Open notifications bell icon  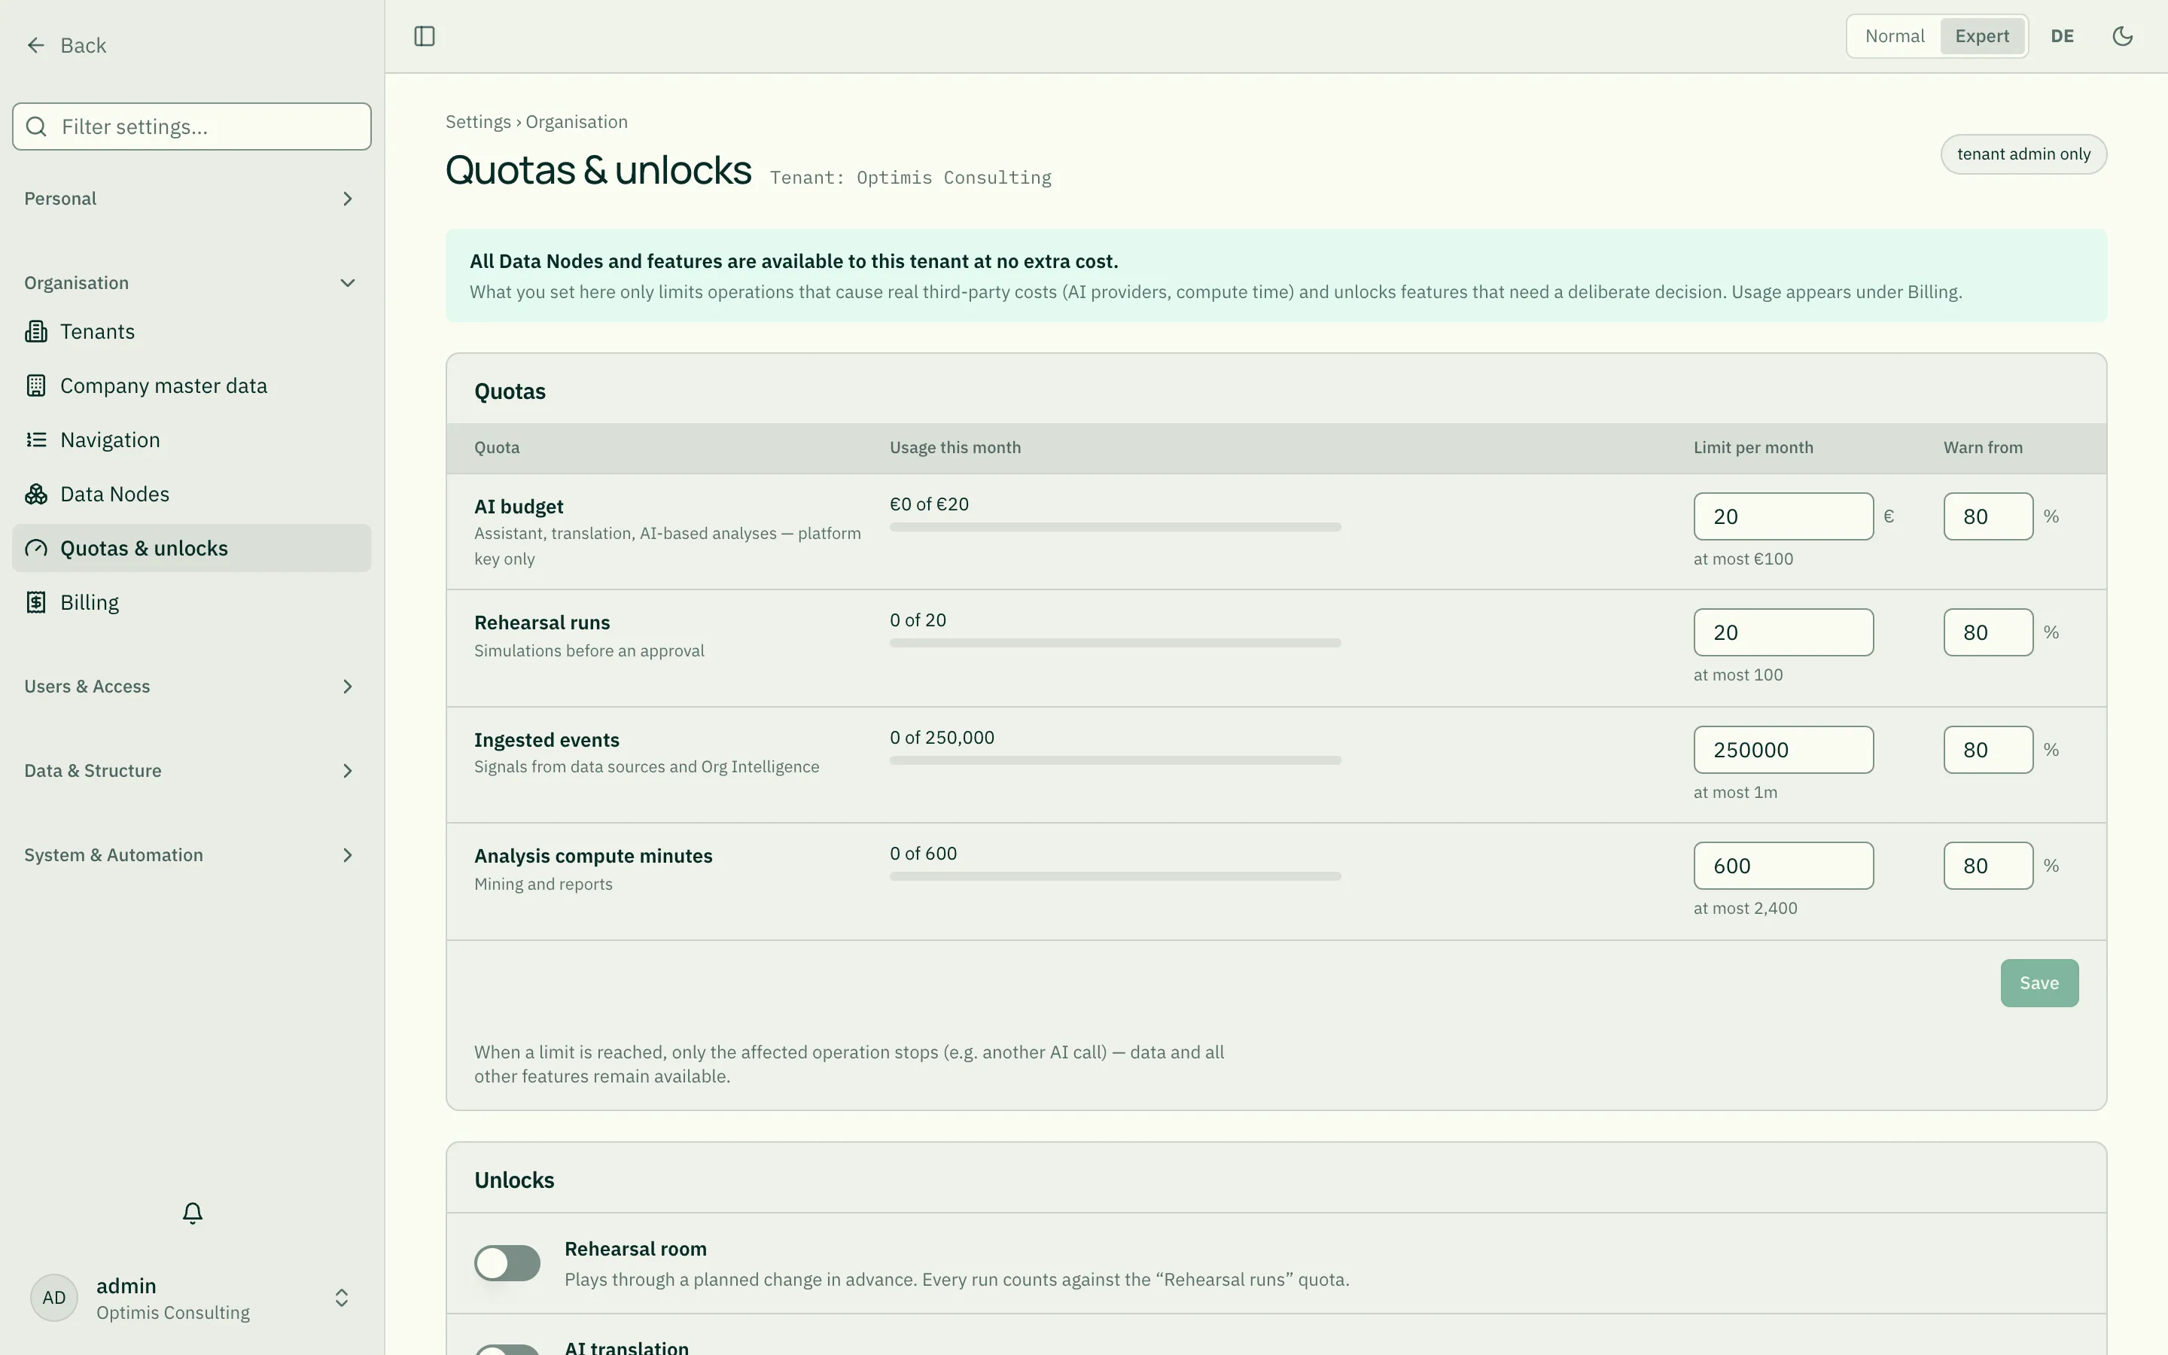point(193,1213)
